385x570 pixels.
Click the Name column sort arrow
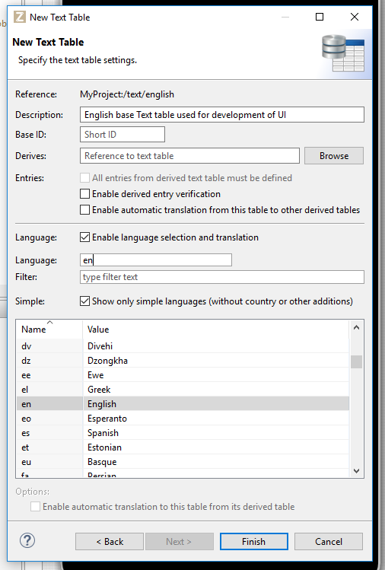click(x=49, y=322)
